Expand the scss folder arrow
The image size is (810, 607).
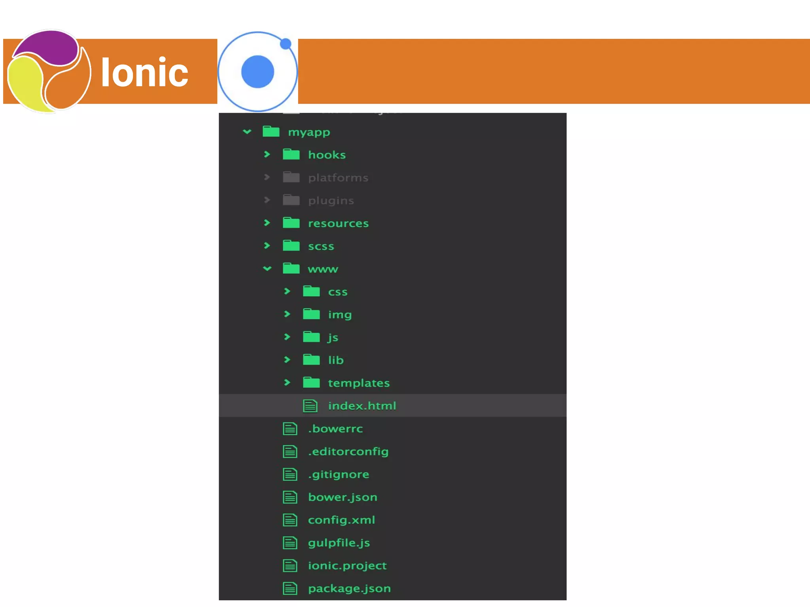pyautogui.click(x=267, y=246)
